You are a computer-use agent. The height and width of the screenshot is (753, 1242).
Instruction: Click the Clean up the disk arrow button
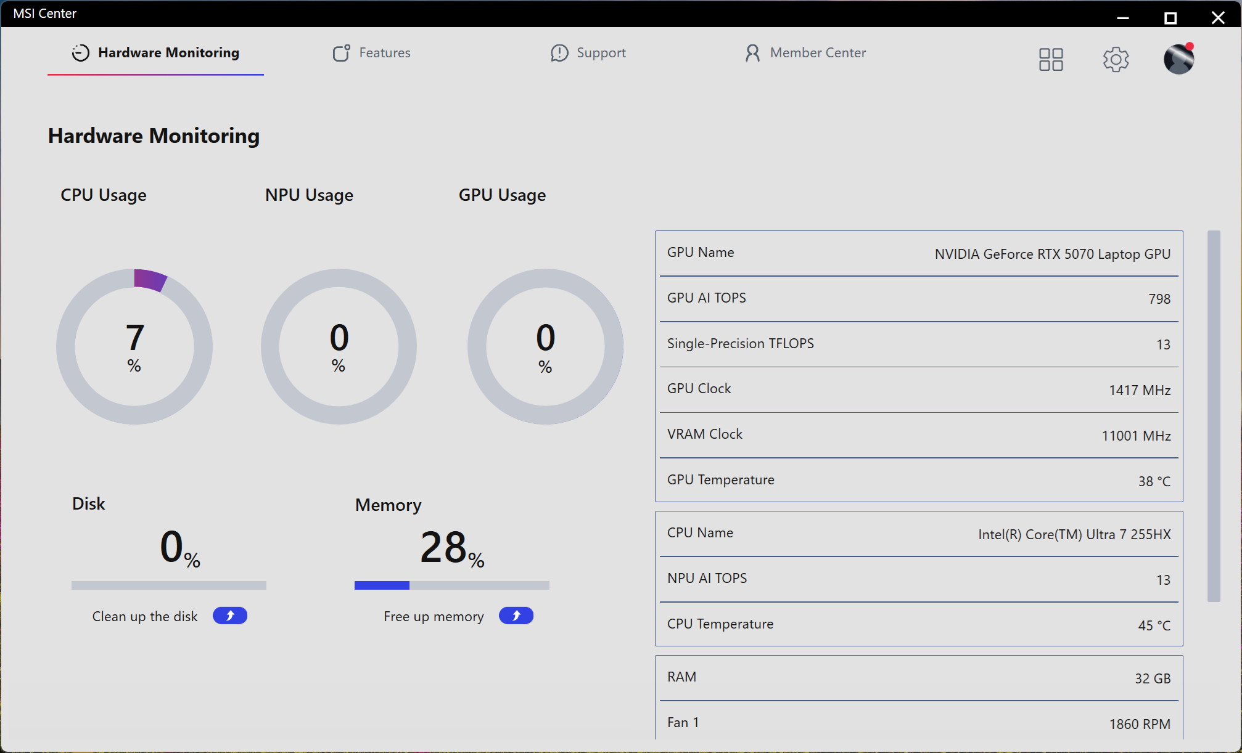coord(230,616)
